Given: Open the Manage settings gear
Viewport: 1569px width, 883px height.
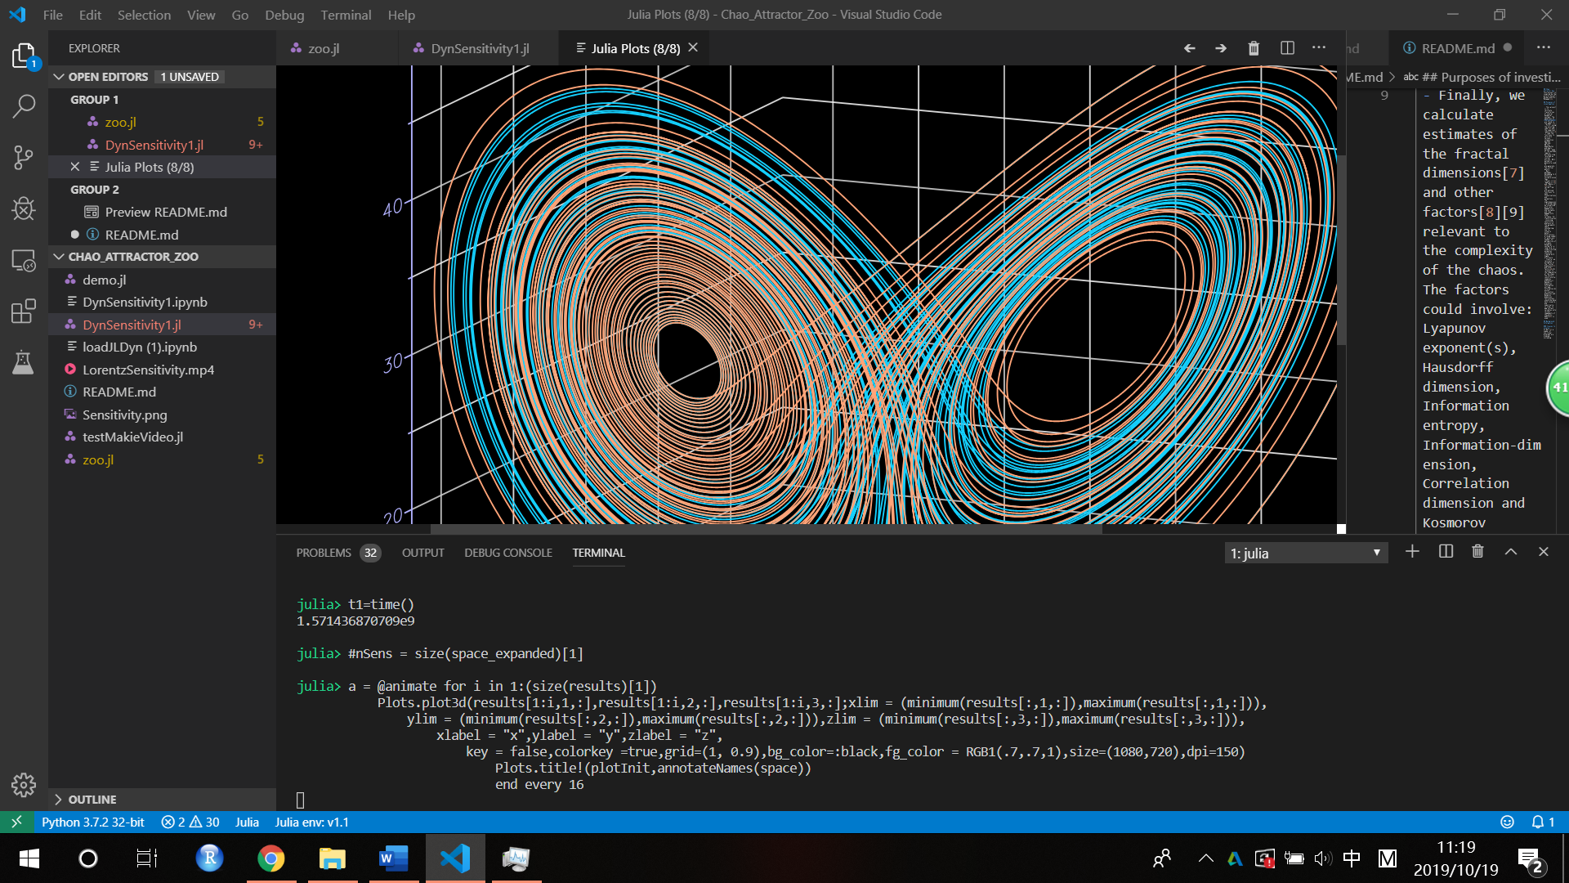Looking at the screenshot, I should 24,785.
